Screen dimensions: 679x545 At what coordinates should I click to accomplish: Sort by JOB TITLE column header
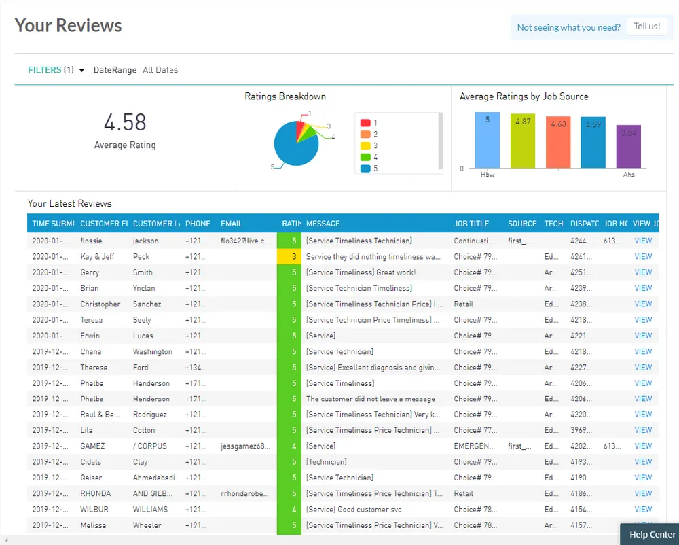click(471, 224)
